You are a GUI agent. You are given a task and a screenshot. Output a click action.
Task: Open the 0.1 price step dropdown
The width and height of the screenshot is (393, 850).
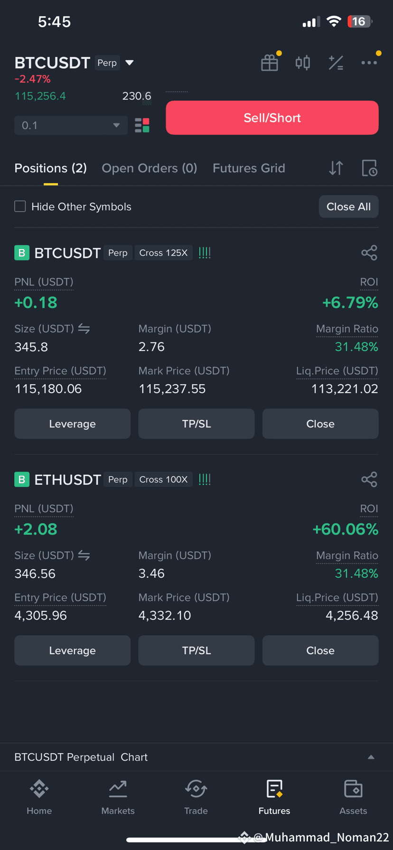[x=71, y=125]
